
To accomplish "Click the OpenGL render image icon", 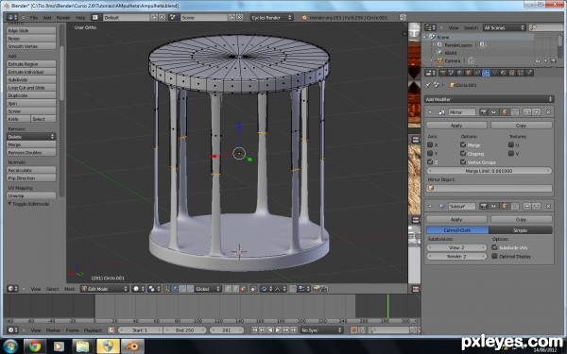I will 317,289.
